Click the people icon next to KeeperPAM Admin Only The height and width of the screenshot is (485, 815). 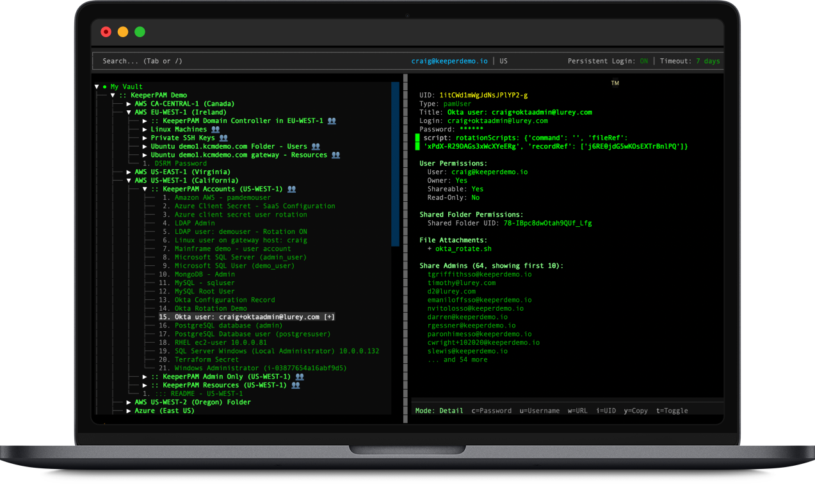(299, 377)
